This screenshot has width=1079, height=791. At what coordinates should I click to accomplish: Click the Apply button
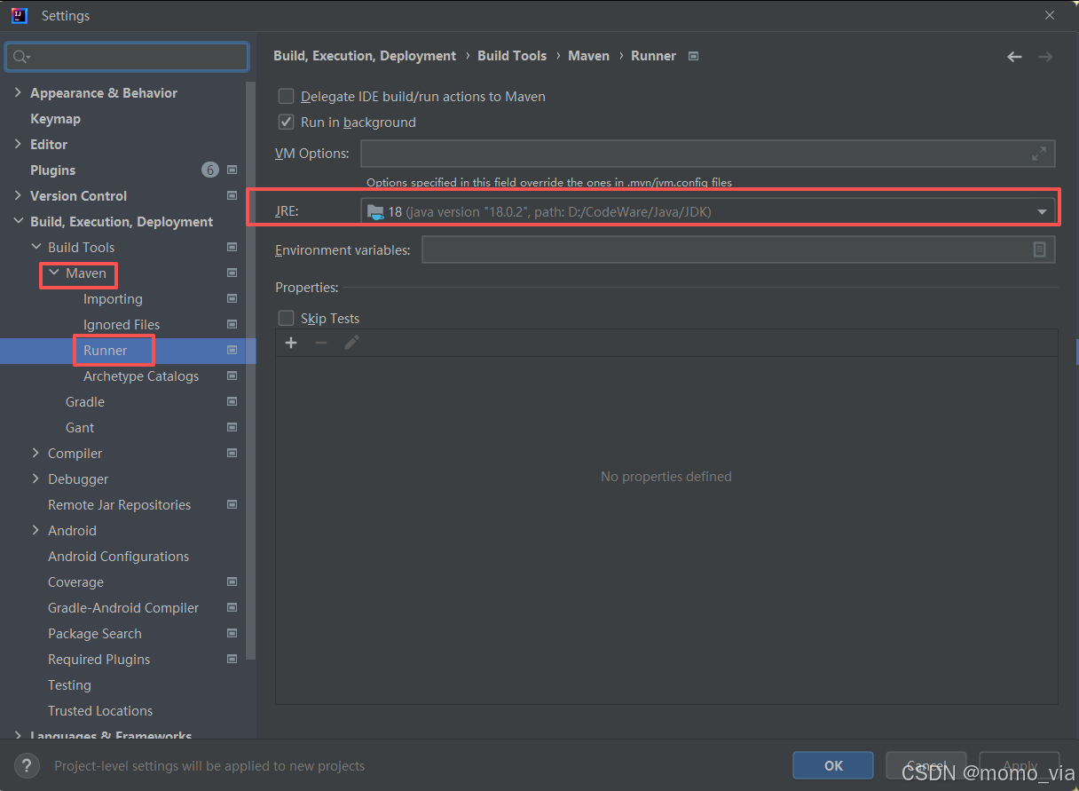coord(1020,765)
